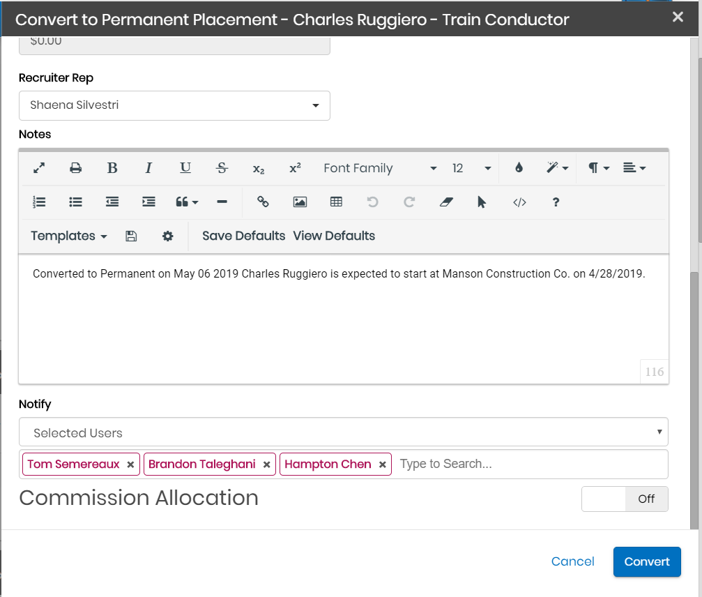Click Save Defaults in the editor
The width and height of the screenshot is (702, 597).
243,236
